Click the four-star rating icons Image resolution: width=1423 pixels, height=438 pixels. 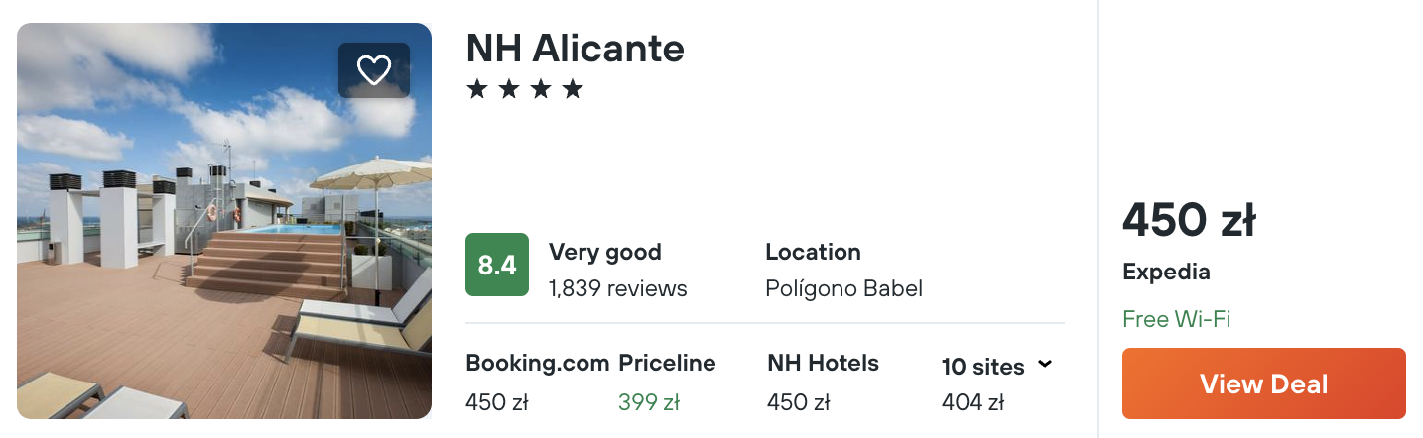[525, 90]
